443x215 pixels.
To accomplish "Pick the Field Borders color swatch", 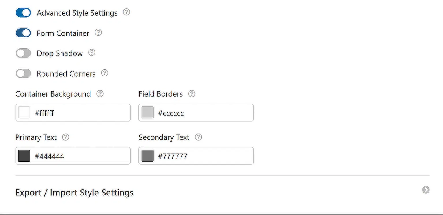I will tap(148, 113).
